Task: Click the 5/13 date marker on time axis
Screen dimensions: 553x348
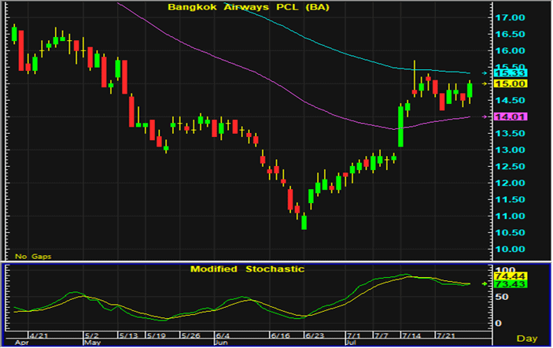Action: click(127, 334)
